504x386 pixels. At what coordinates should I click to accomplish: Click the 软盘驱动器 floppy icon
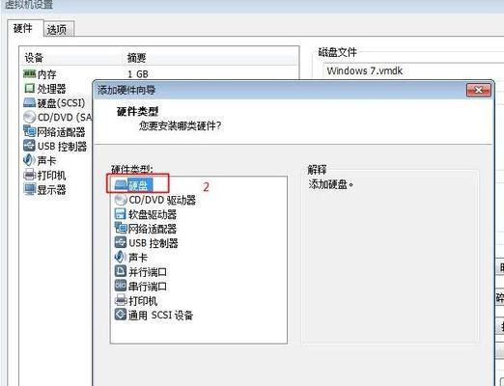pos(121,214)
